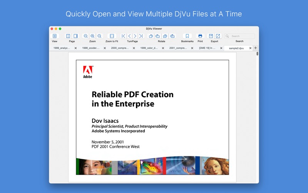Click the Export share-arrow icon
The width and height of the screenshot is (308, 193).
click(218, 36)
